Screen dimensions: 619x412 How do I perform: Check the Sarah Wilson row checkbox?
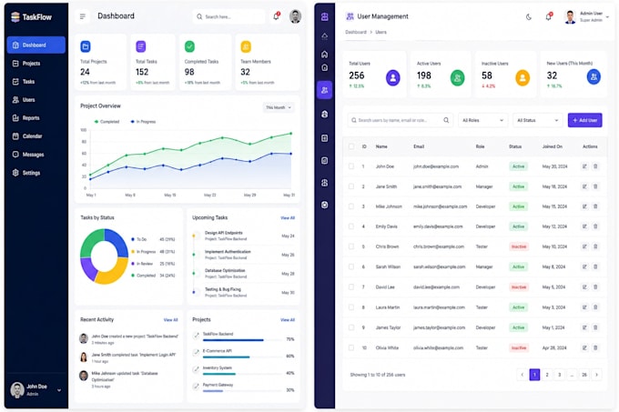[351, 266]
